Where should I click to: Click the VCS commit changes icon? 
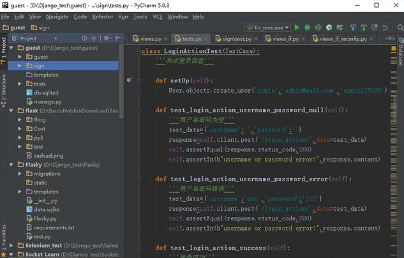click(363, 27)
